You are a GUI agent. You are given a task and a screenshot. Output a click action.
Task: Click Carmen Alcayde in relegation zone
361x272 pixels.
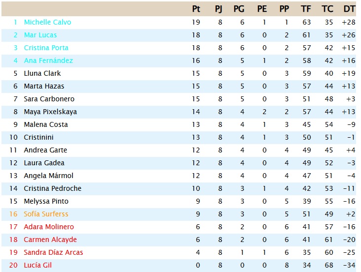(x=50, y=240)
